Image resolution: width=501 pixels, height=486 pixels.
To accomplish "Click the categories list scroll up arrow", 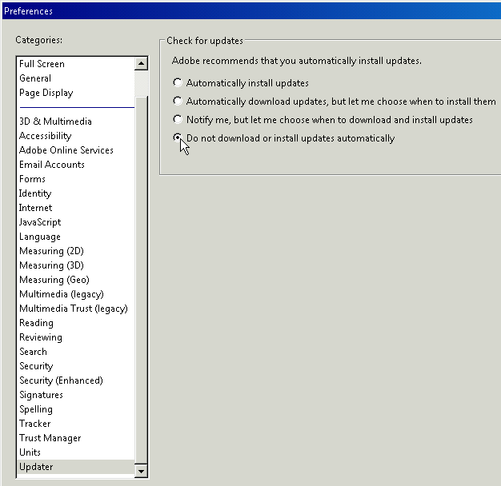I will click(141, 64).
